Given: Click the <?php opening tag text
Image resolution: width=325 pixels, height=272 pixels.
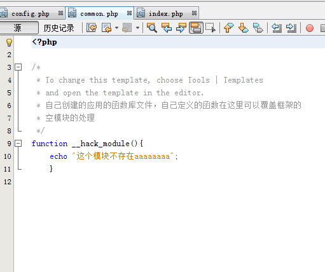Looking at the screenshot, I should tap(45, 42).
